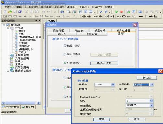The width and height of the screenshot is (163, 124).
Task: Click the binoculars Find icon
Action: coord(62,12)
